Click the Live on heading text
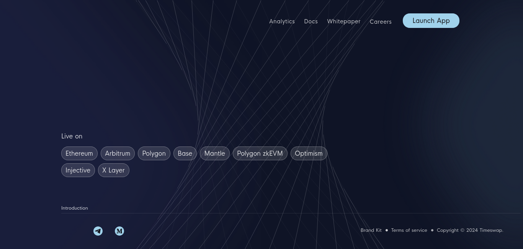 coord(72,136)
